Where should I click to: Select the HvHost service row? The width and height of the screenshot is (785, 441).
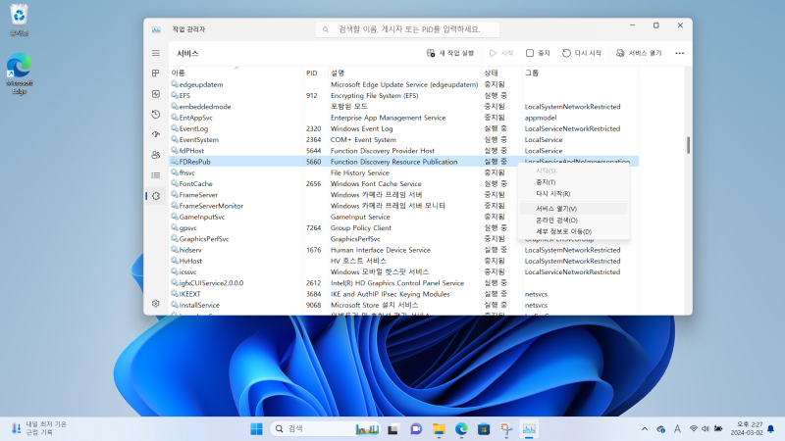(403, 261)
